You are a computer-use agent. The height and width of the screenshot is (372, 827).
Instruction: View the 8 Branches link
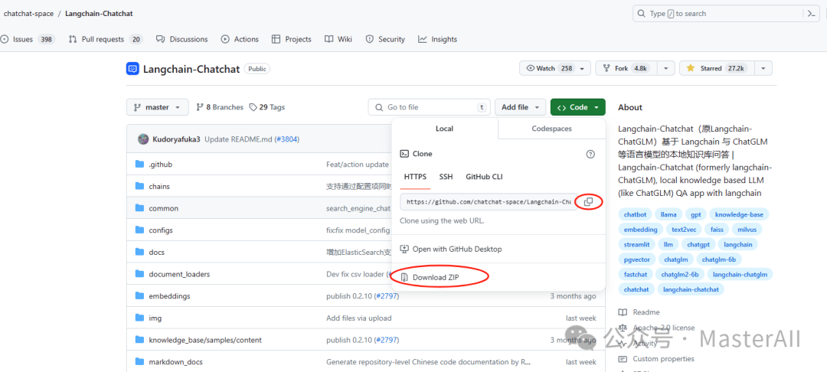220,107
